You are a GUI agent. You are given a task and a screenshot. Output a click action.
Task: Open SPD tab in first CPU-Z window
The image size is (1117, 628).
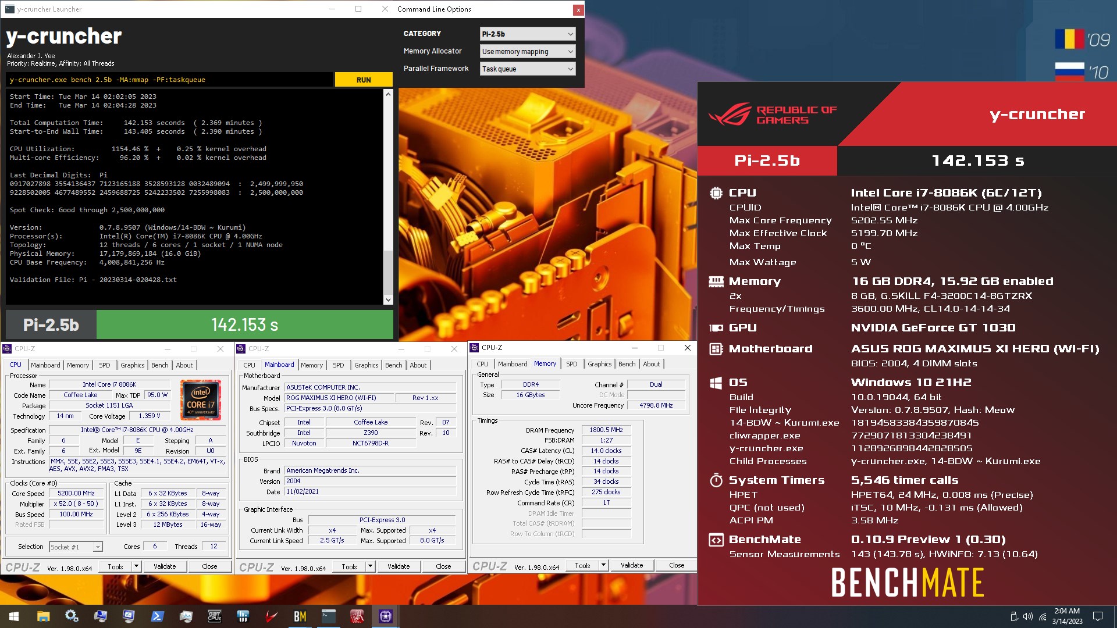point(105,365)
